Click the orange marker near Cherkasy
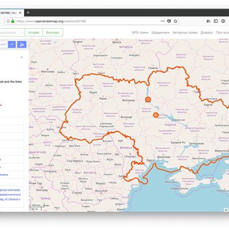The image size is (229, 229). (156, 115)
